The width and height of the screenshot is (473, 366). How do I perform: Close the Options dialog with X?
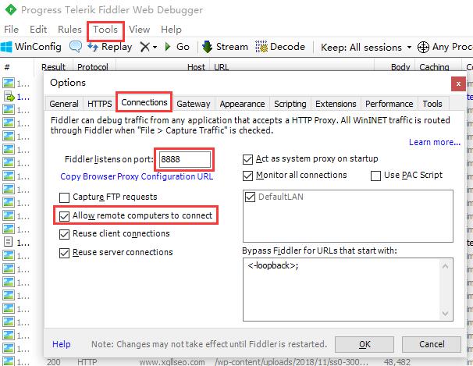[458, 84]
